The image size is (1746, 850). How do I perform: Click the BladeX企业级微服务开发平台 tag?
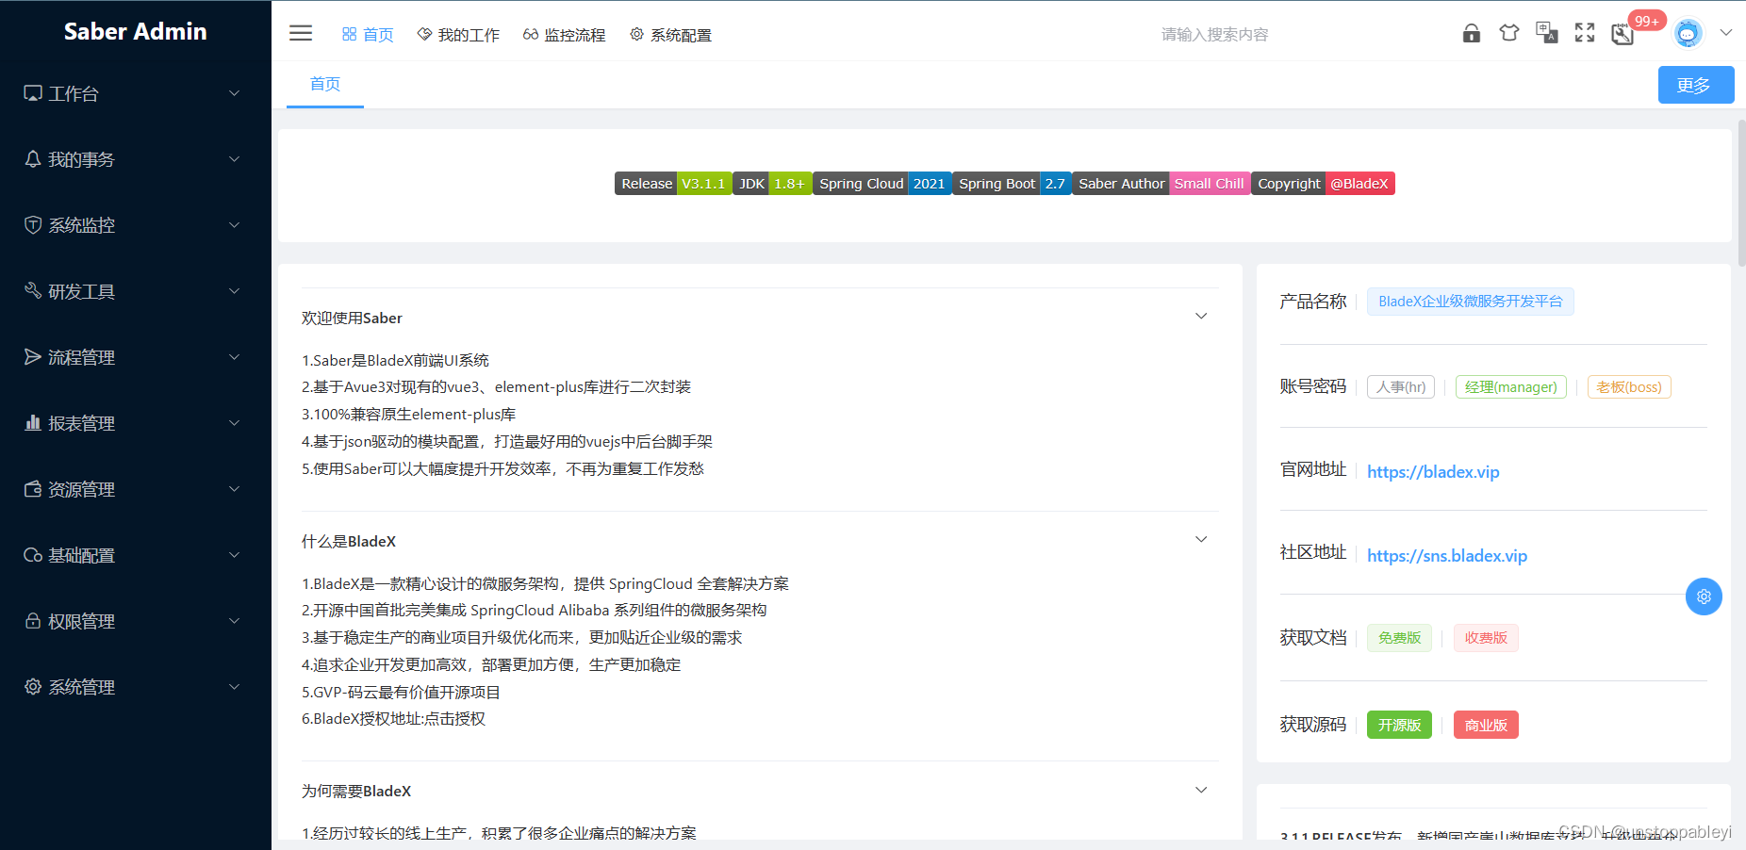tap(1471, 302)
